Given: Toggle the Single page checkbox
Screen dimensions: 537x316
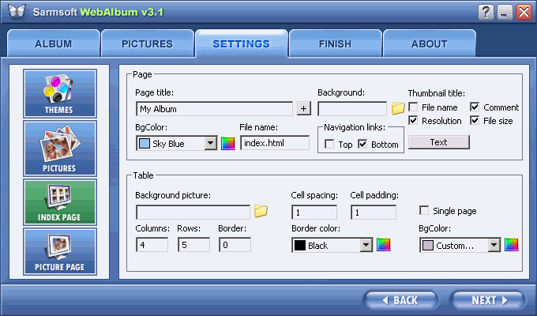Looking at the screenshot, I should click(x=424, y=210).
